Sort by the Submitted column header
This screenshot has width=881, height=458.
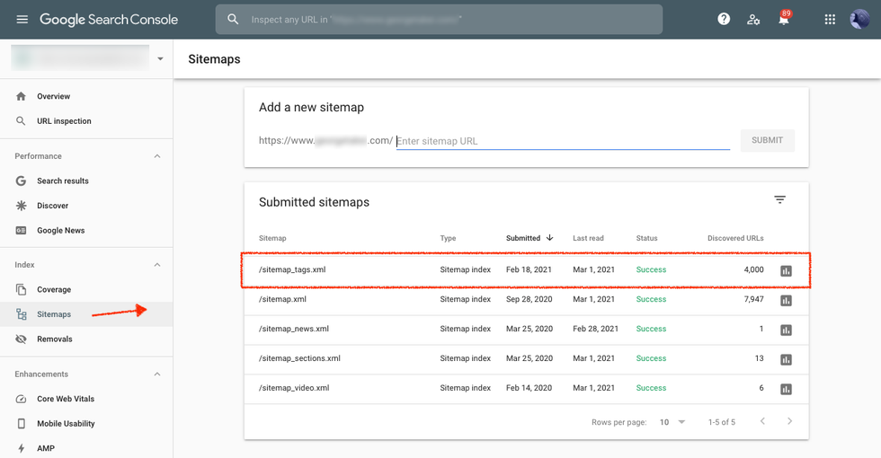click(524, 238)
